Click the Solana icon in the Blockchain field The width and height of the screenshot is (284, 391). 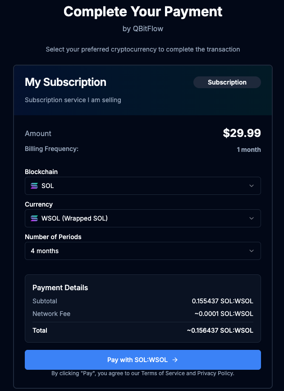point(34,186)
